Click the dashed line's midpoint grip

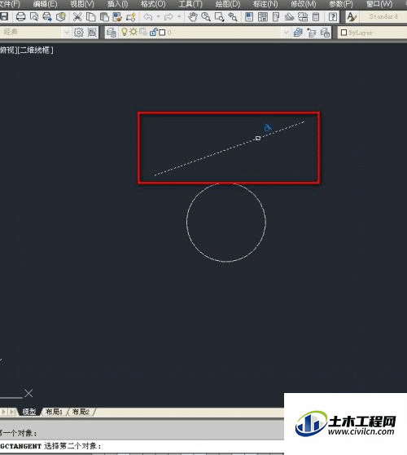tap(258, 138)
